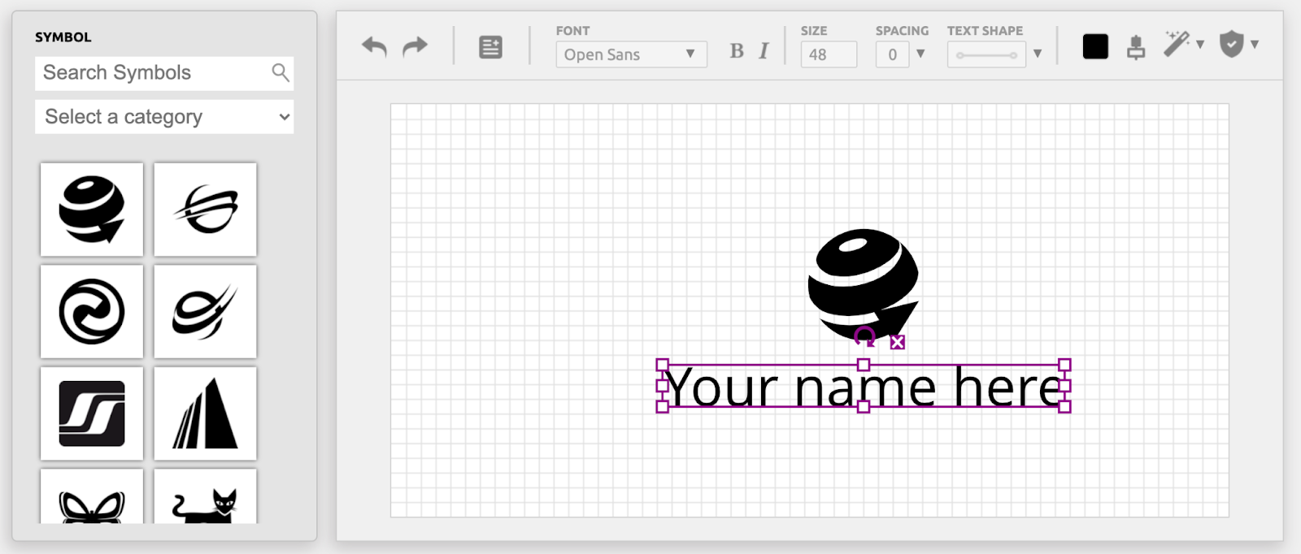Toggle bold formatting
The height and width of the screenshot is (554, 1301).
point(737,51)
